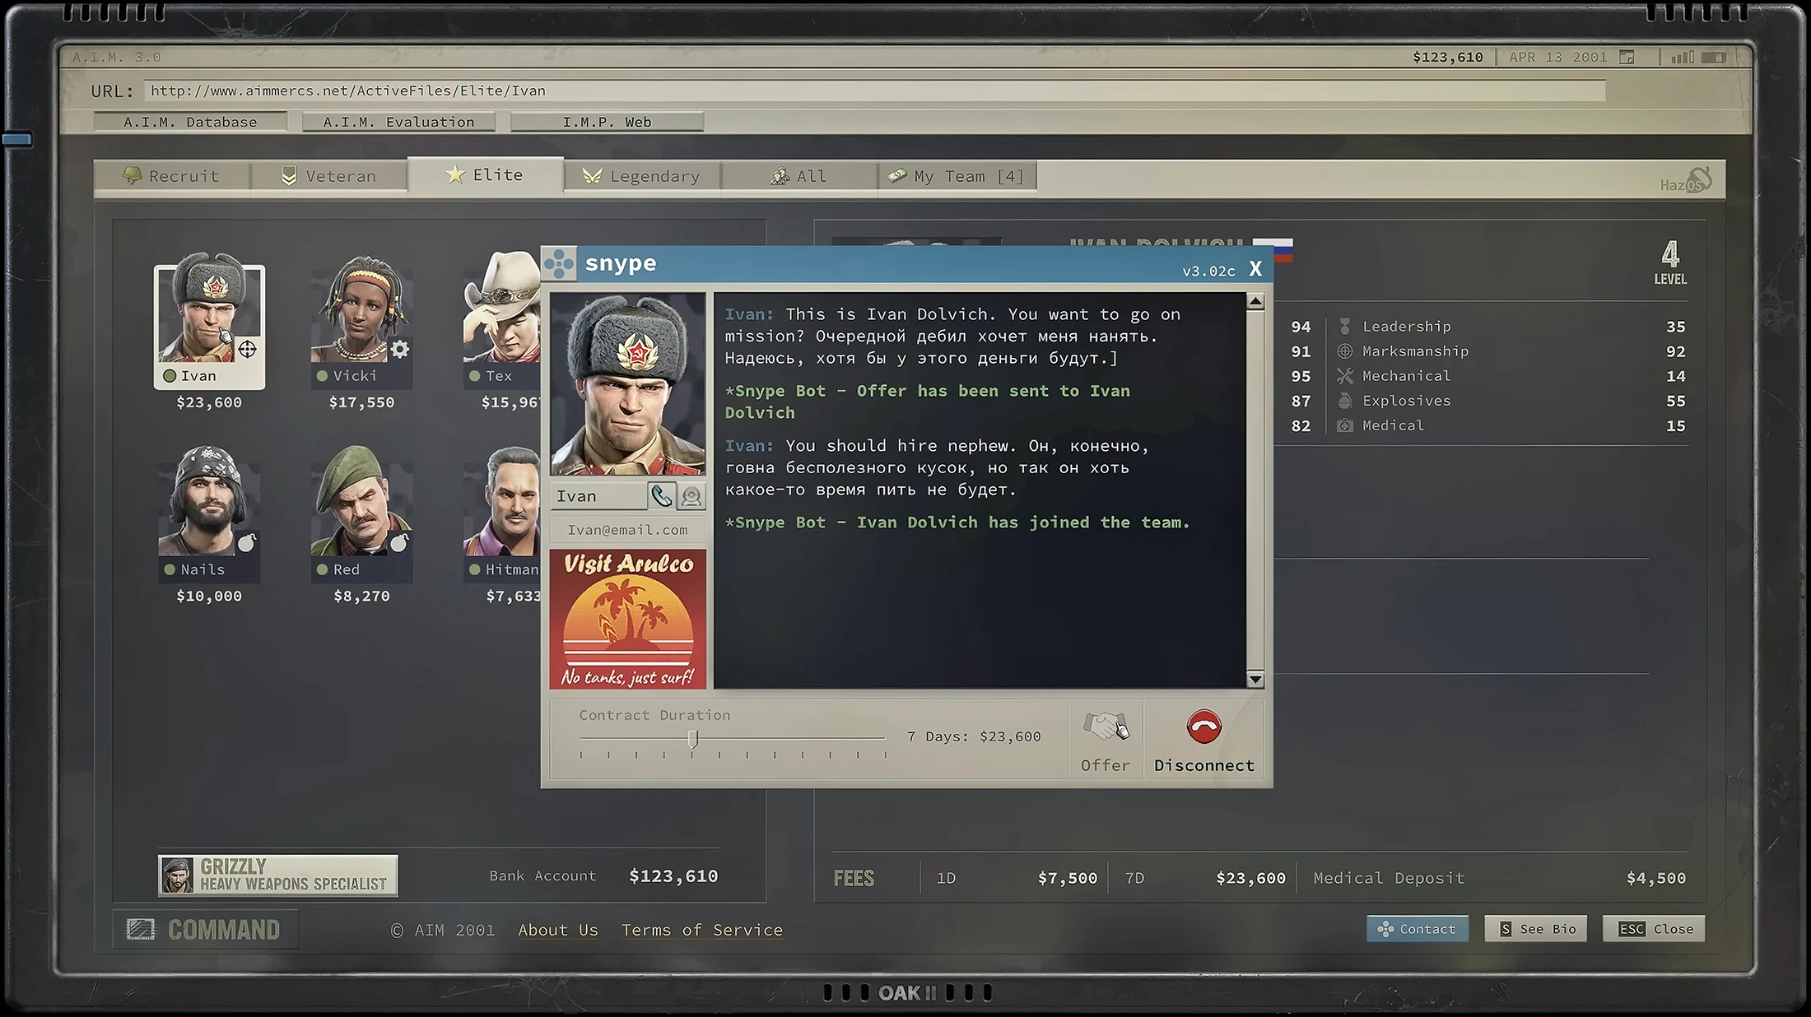1811x1017 pixels.
Task: Select the Recruit tab
Action: (172, 176)
